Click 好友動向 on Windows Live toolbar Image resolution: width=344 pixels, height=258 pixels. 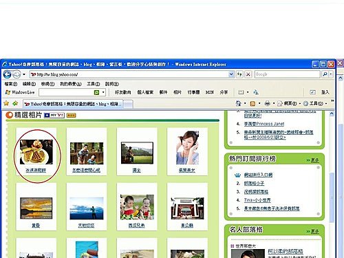(x=123, y=92)
